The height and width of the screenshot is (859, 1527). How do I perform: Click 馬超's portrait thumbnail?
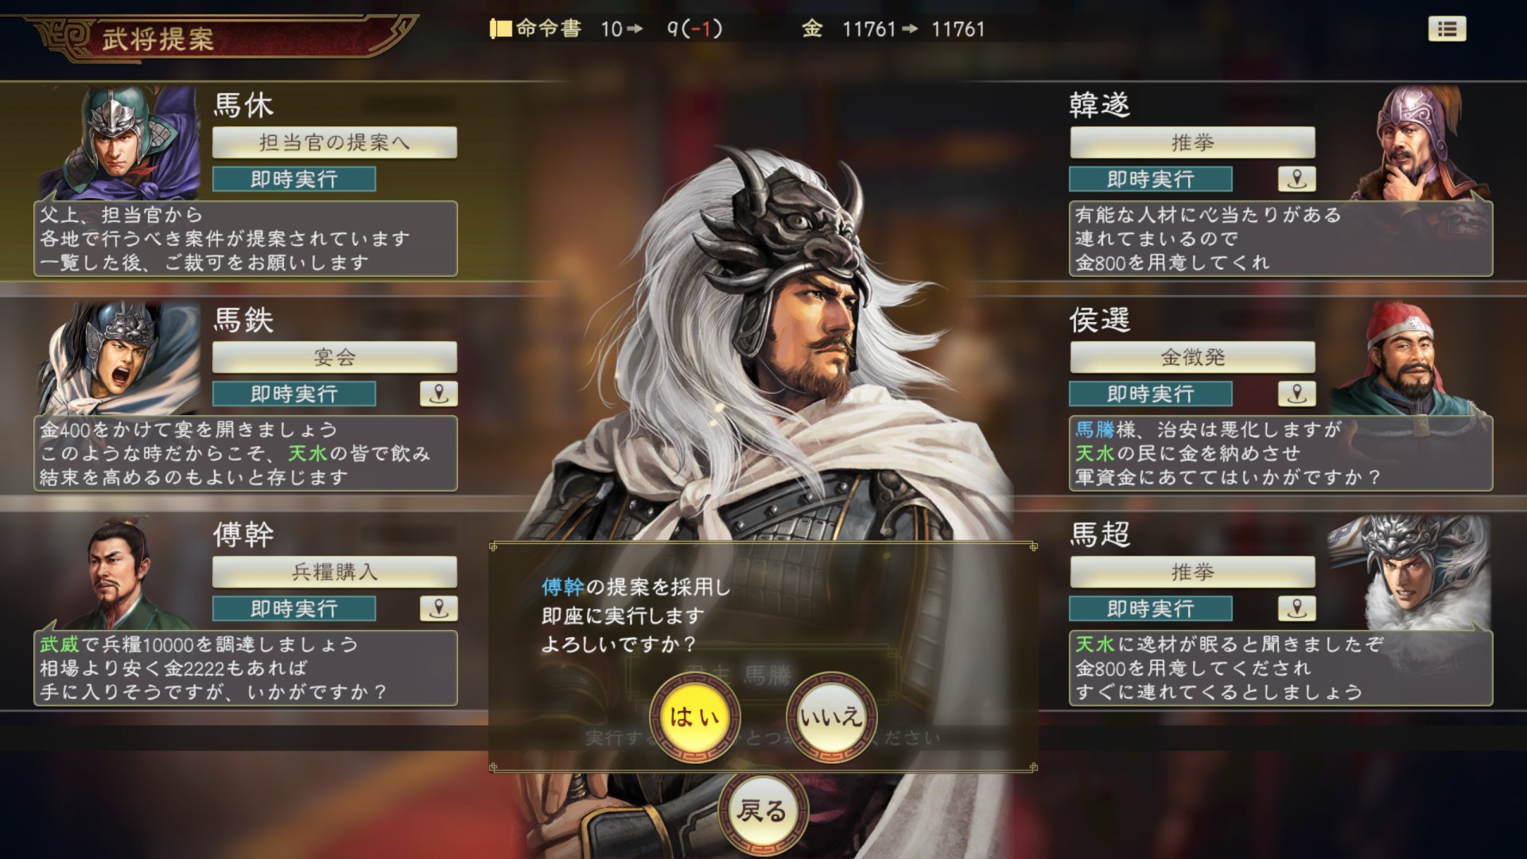tap(1408, 571)
